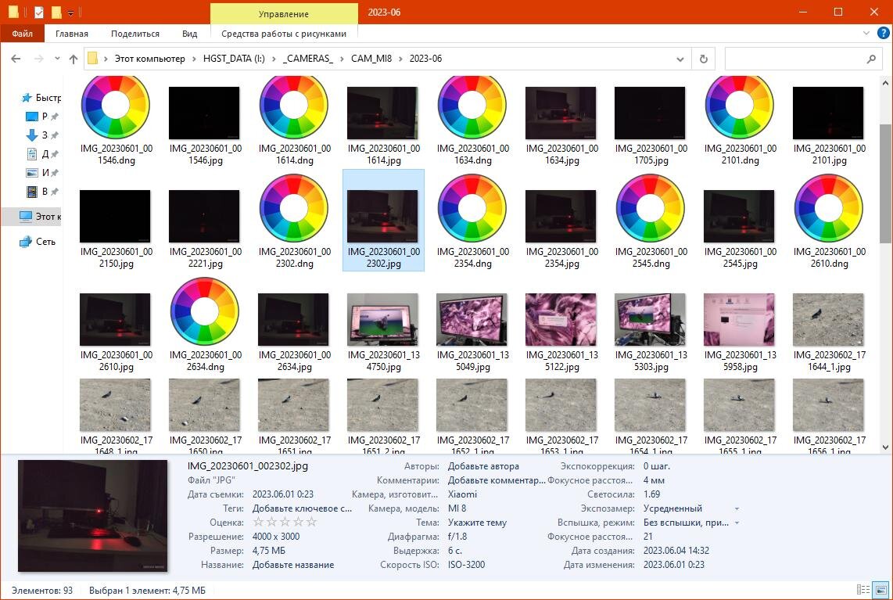Expand breadcrumb chevron after HGST_DATA (I:)

(274, 59)
